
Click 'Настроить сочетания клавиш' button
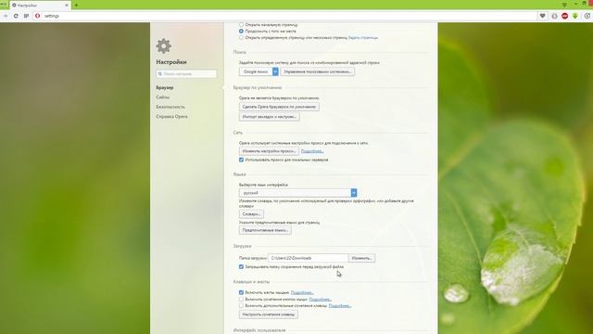pos(269,315)
